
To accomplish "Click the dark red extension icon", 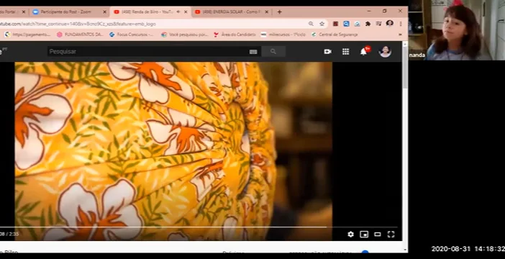I will (x=335, y=24).
